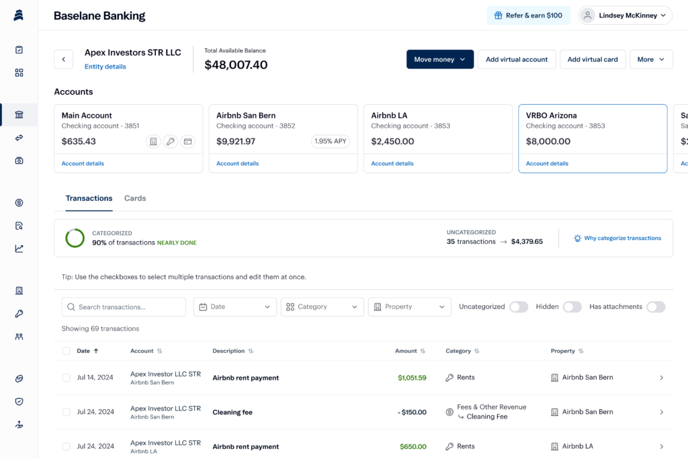
Task: Click the 1.95% APY badge
Action: (x=331, y=141)
